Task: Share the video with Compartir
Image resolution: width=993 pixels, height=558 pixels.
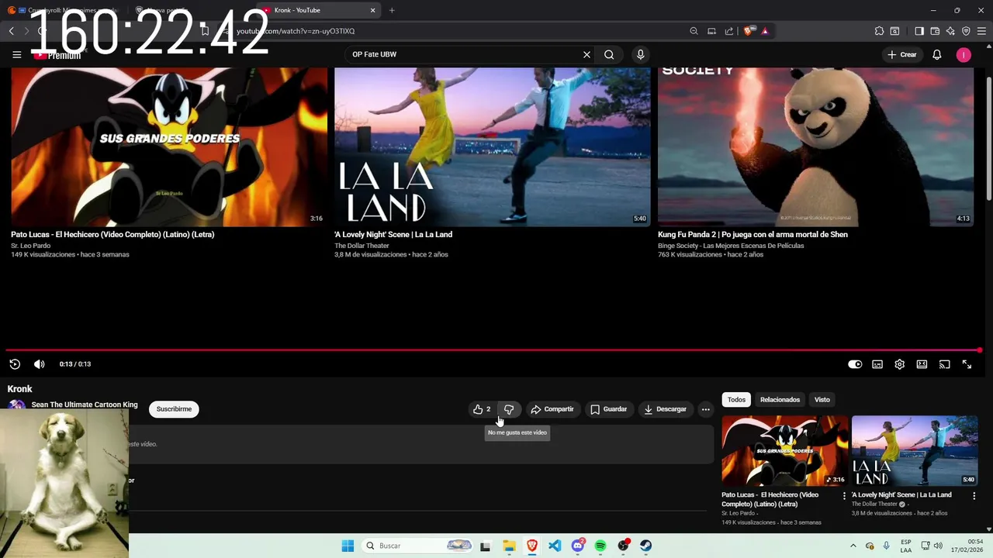Action: click(x=552, y=409)
